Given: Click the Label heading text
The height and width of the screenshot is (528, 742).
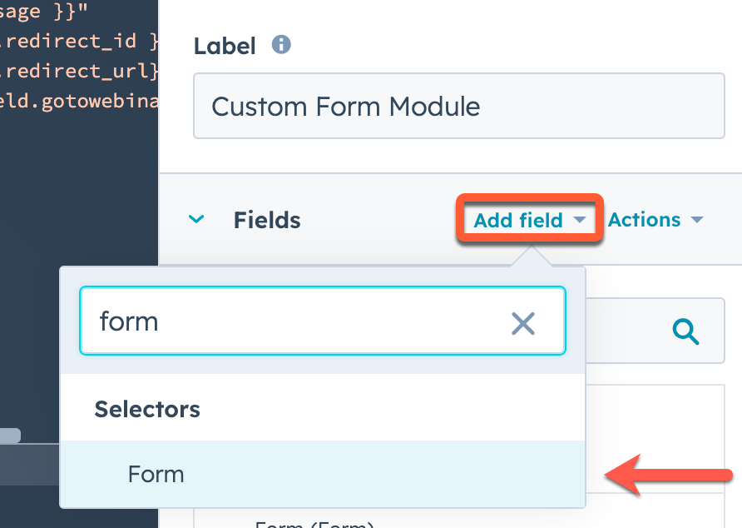Looking at the screenshot, I should (225, 46).
